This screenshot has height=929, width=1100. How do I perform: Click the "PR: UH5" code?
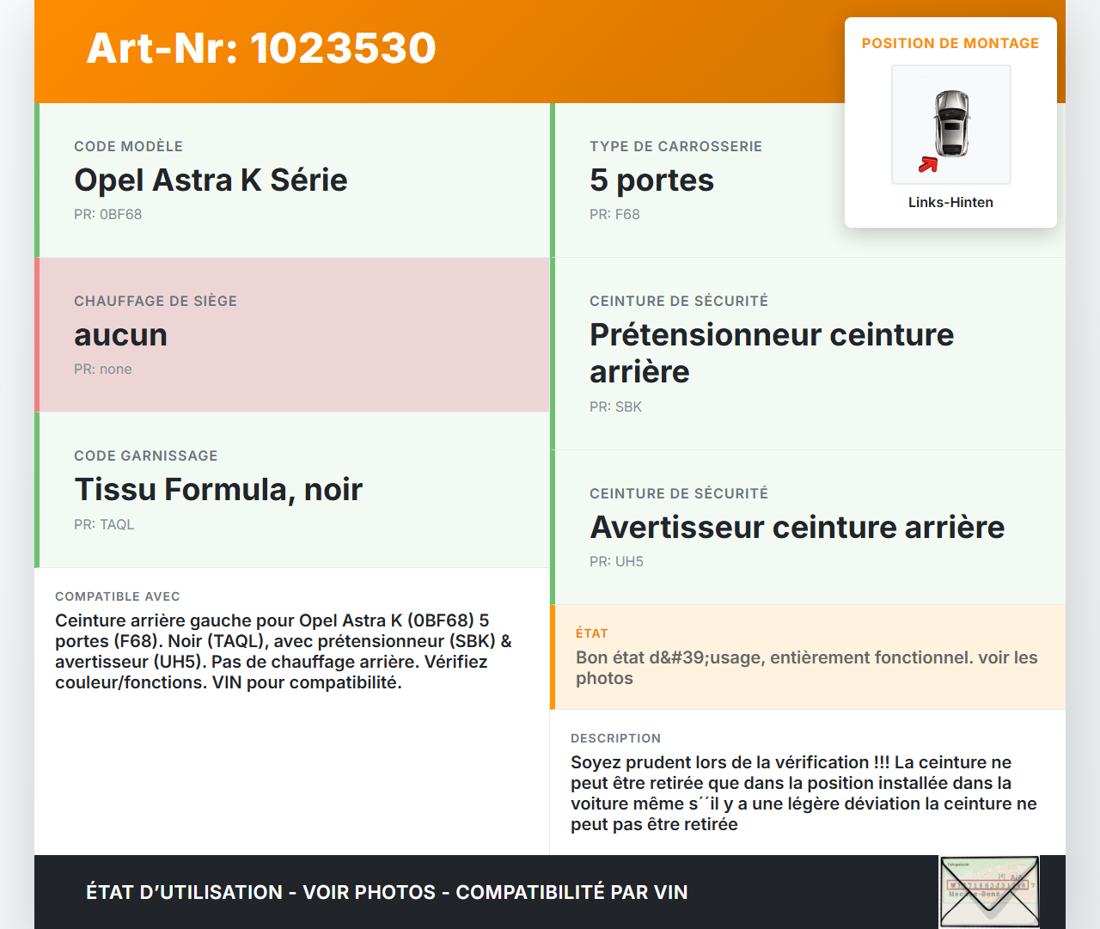616,561
